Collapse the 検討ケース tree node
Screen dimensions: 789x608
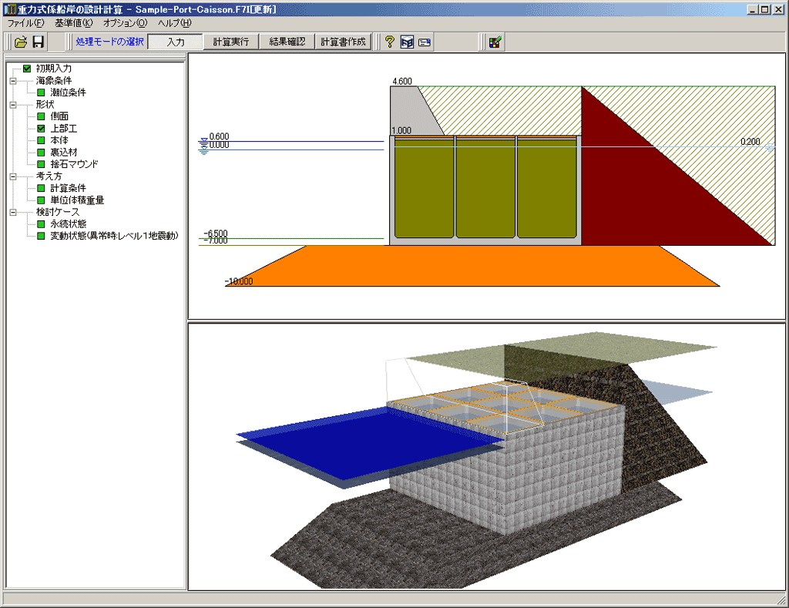coord(13,212)
